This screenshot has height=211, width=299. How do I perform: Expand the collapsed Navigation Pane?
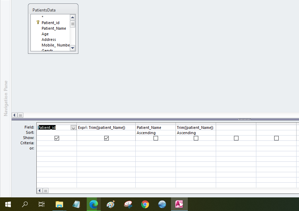click(x=6, y=99)
